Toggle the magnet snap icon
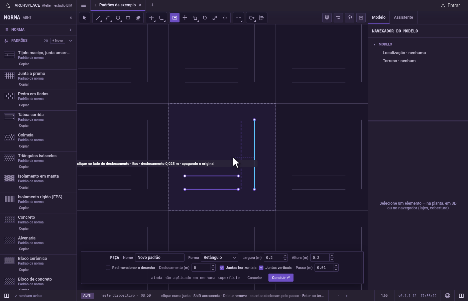468x301 pixels. coord(327,17)
